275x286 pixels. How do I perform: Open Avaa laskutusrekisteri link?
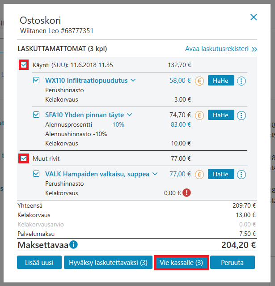221,49
